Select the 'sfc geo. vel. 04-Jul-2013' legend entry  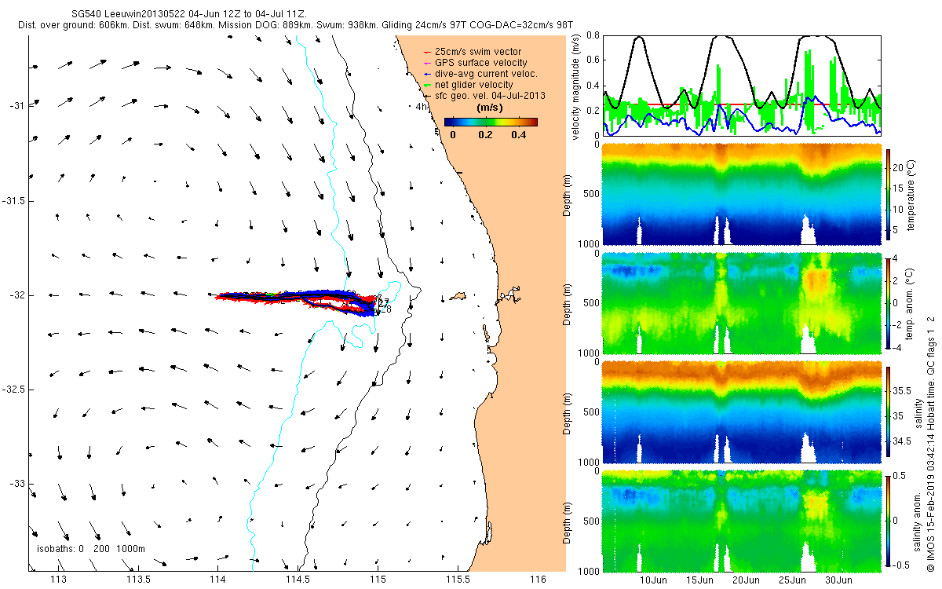(484, 95)
